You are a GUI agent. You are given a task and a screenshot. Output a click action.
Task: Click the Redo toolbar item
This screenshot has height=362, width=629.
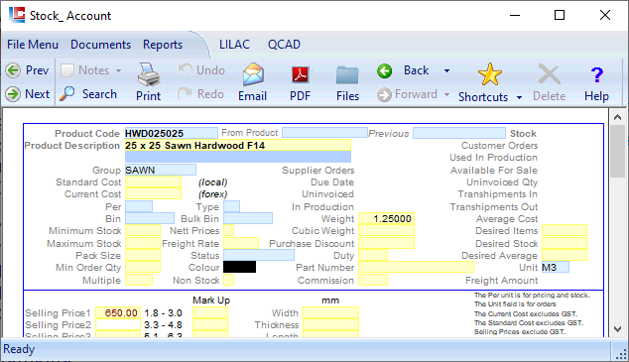pyautogui.click(x=201, y=94)
